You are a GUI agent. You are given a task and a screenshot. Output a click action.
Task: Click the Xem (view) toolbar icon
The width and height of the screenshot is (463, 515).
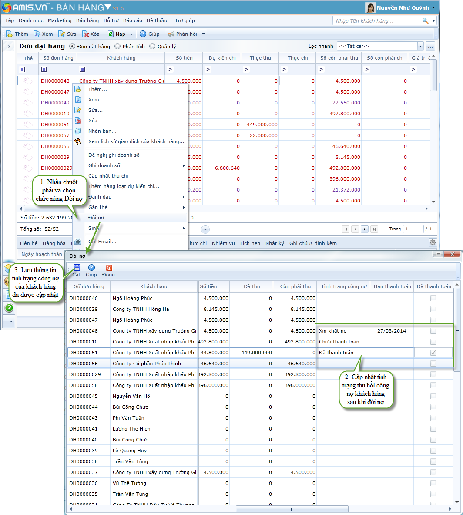point(37,34)
